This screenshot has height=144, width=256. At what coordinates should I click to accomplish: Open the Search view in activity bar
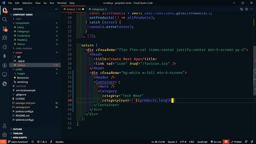[4, 20]
